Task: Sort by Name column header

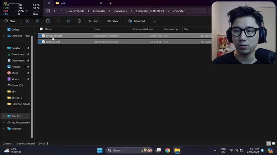Action: (48, 29)
